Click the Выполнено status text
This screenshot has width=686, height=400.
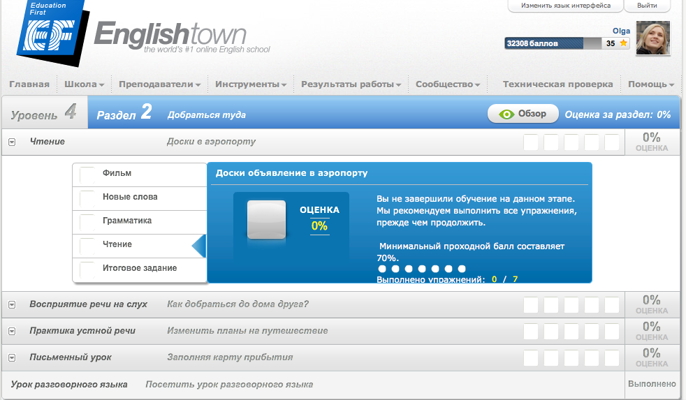(652, 384)
